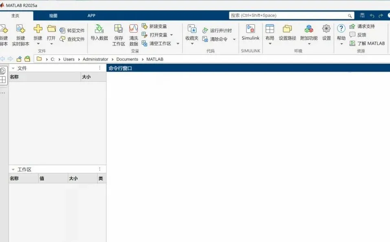Click Request Support (请求支持)
Image resolution: width=390 pixels, height=242 pixels.
(362, 26)
